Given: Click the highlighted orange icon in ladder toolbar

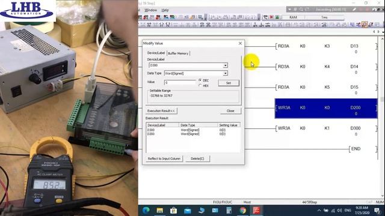Looking at the screenshot, I should [365, 25].
